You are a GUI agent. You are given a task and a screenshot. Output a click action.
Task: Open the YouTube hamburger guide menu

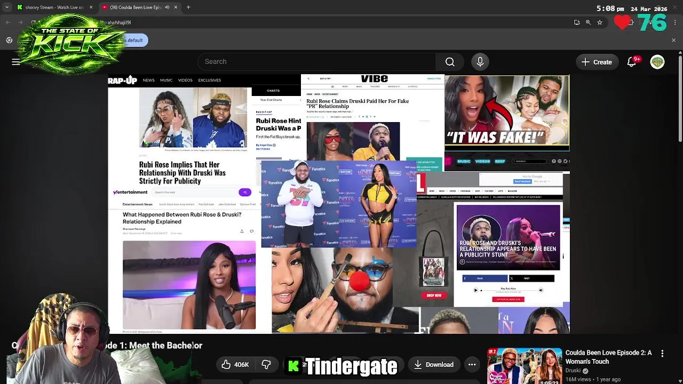click(16, 62)
